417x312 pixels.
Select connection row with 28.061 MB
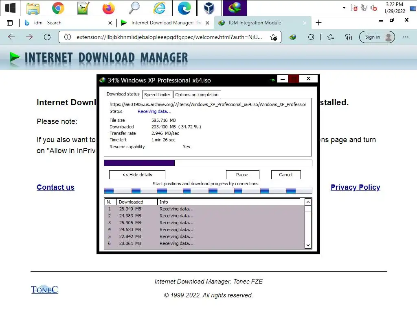click(x=204, y=244)
